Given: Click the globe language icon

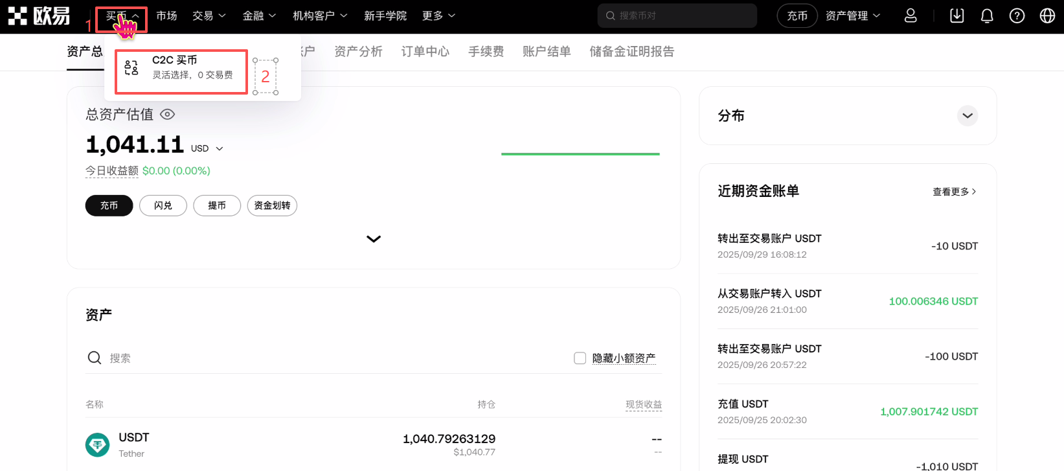Looking at the screenshot, I should coord(1047,16).
